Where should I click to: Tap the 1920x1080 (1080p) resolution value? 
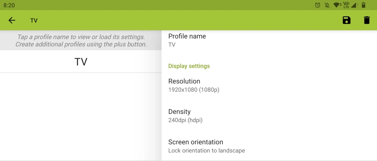pos(194,90)
